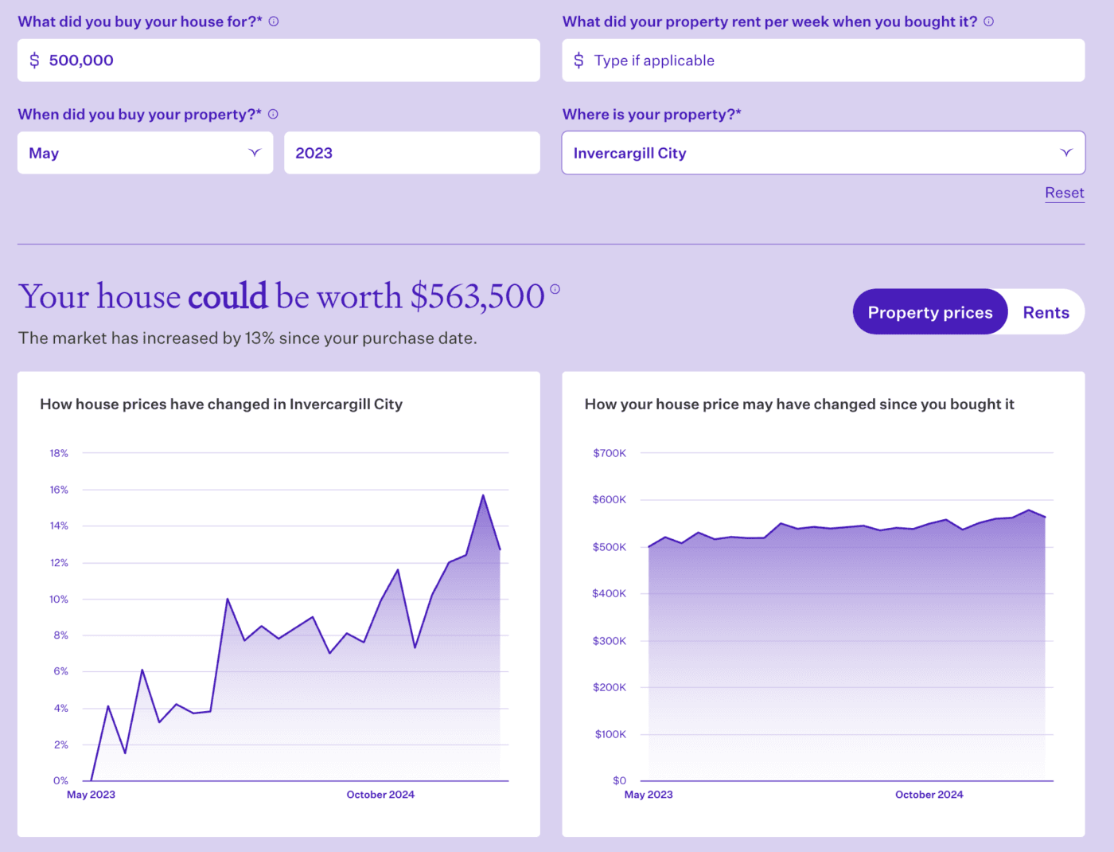Viewport: 1114px width, 852px height.
Task: Click dollar sign in weekly rent field
Action: click(578, 61)
